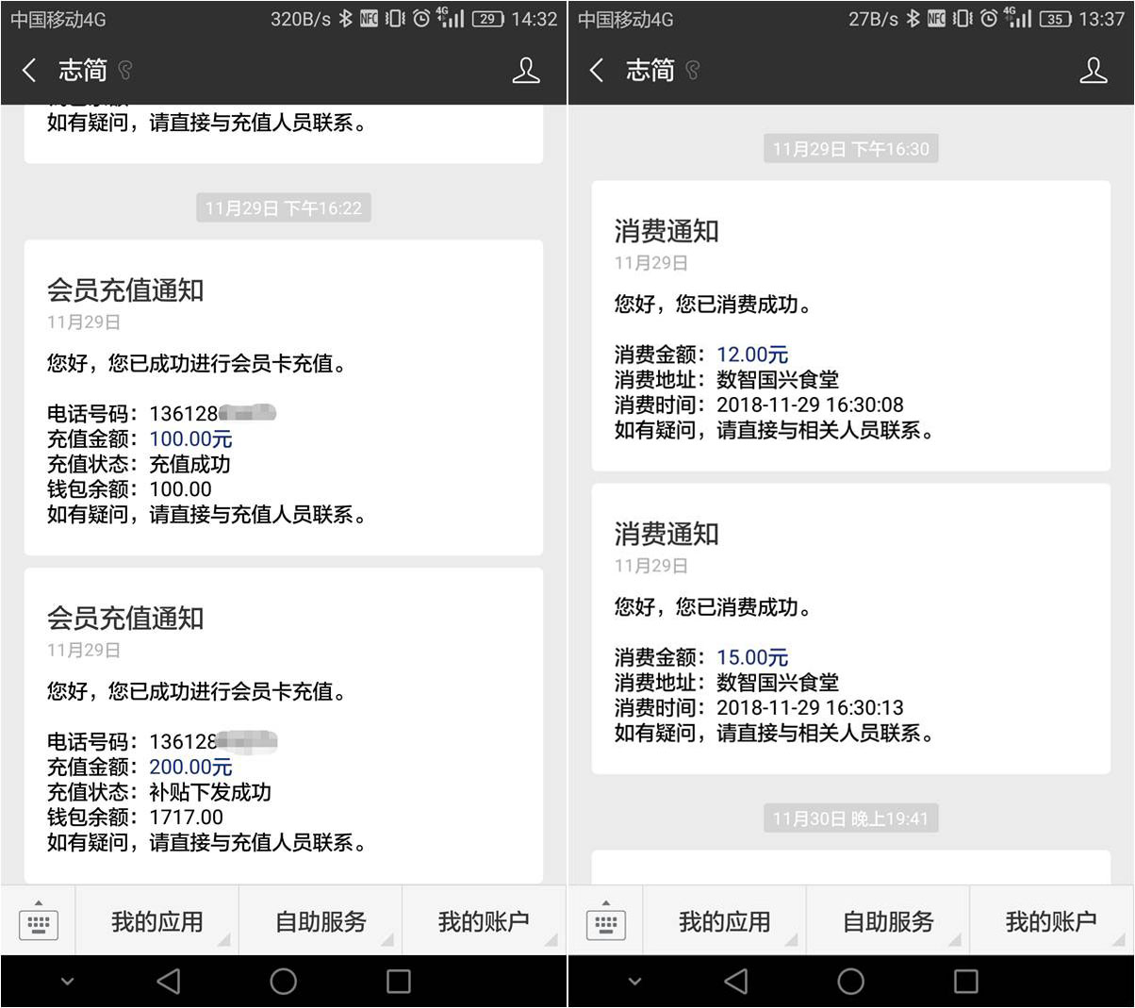Collapse navigation bar chevron on right screen
The width and height of the screenshot is (1135, 1008).
click(x=634, y=982)
